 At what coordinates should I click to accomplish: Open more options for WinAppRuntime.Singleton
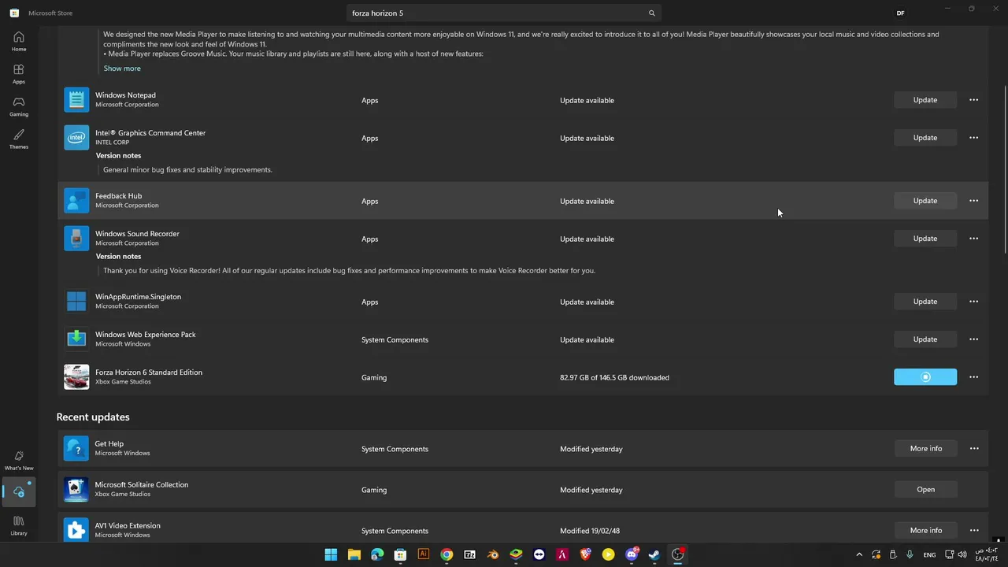point(973,302)
